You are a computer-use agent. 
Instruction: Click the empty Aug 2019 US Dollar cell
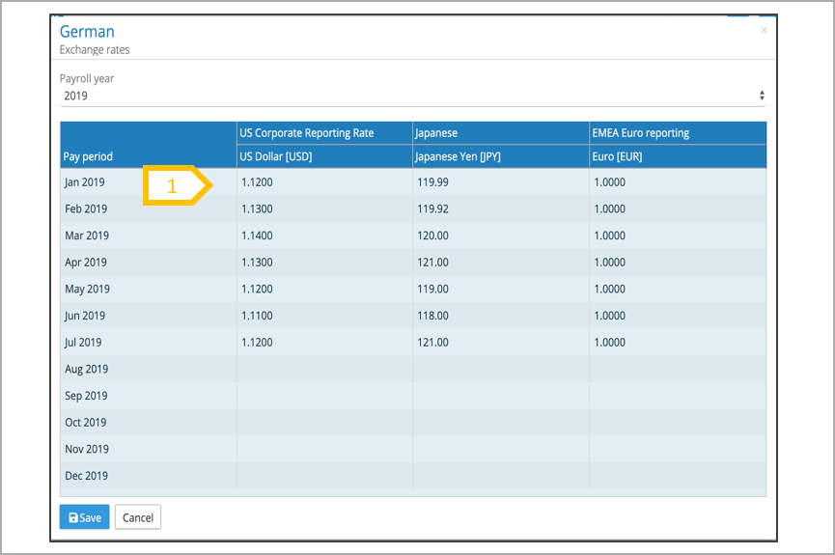[324, 369]
